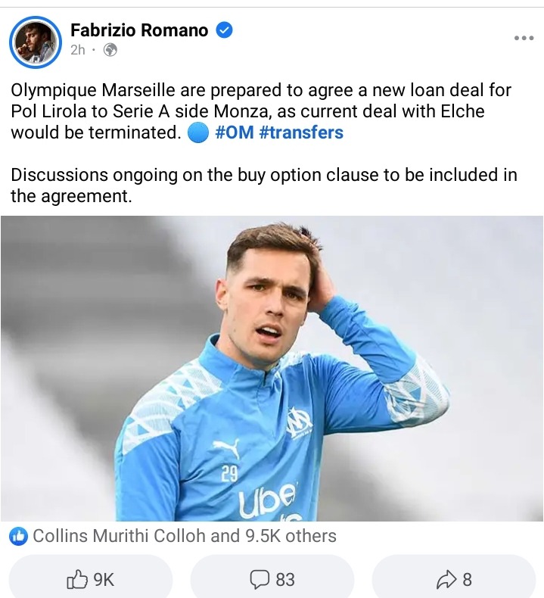Click the buy option clause paragraph
Screen dimensions: 544x598
tap(264, 185)
